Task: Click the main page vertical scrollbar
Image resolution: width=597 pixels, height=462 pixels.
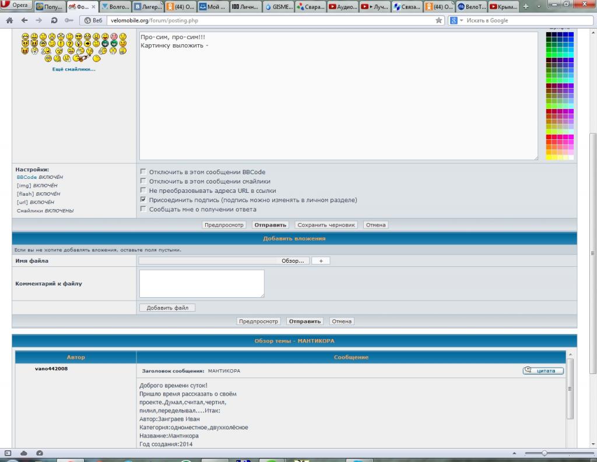Action: click(593, 253)
